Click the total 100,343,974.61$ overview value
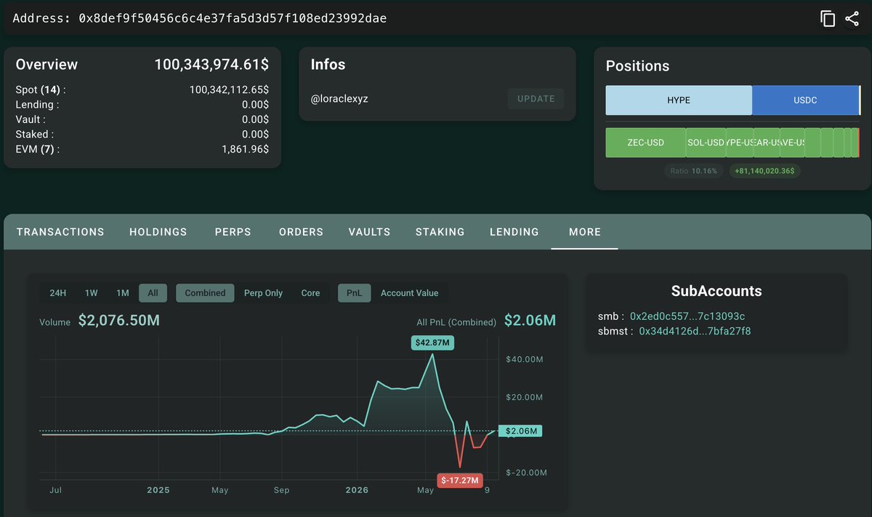The width and height of the screenshot is (872, 517). click(x=211, y=65)
